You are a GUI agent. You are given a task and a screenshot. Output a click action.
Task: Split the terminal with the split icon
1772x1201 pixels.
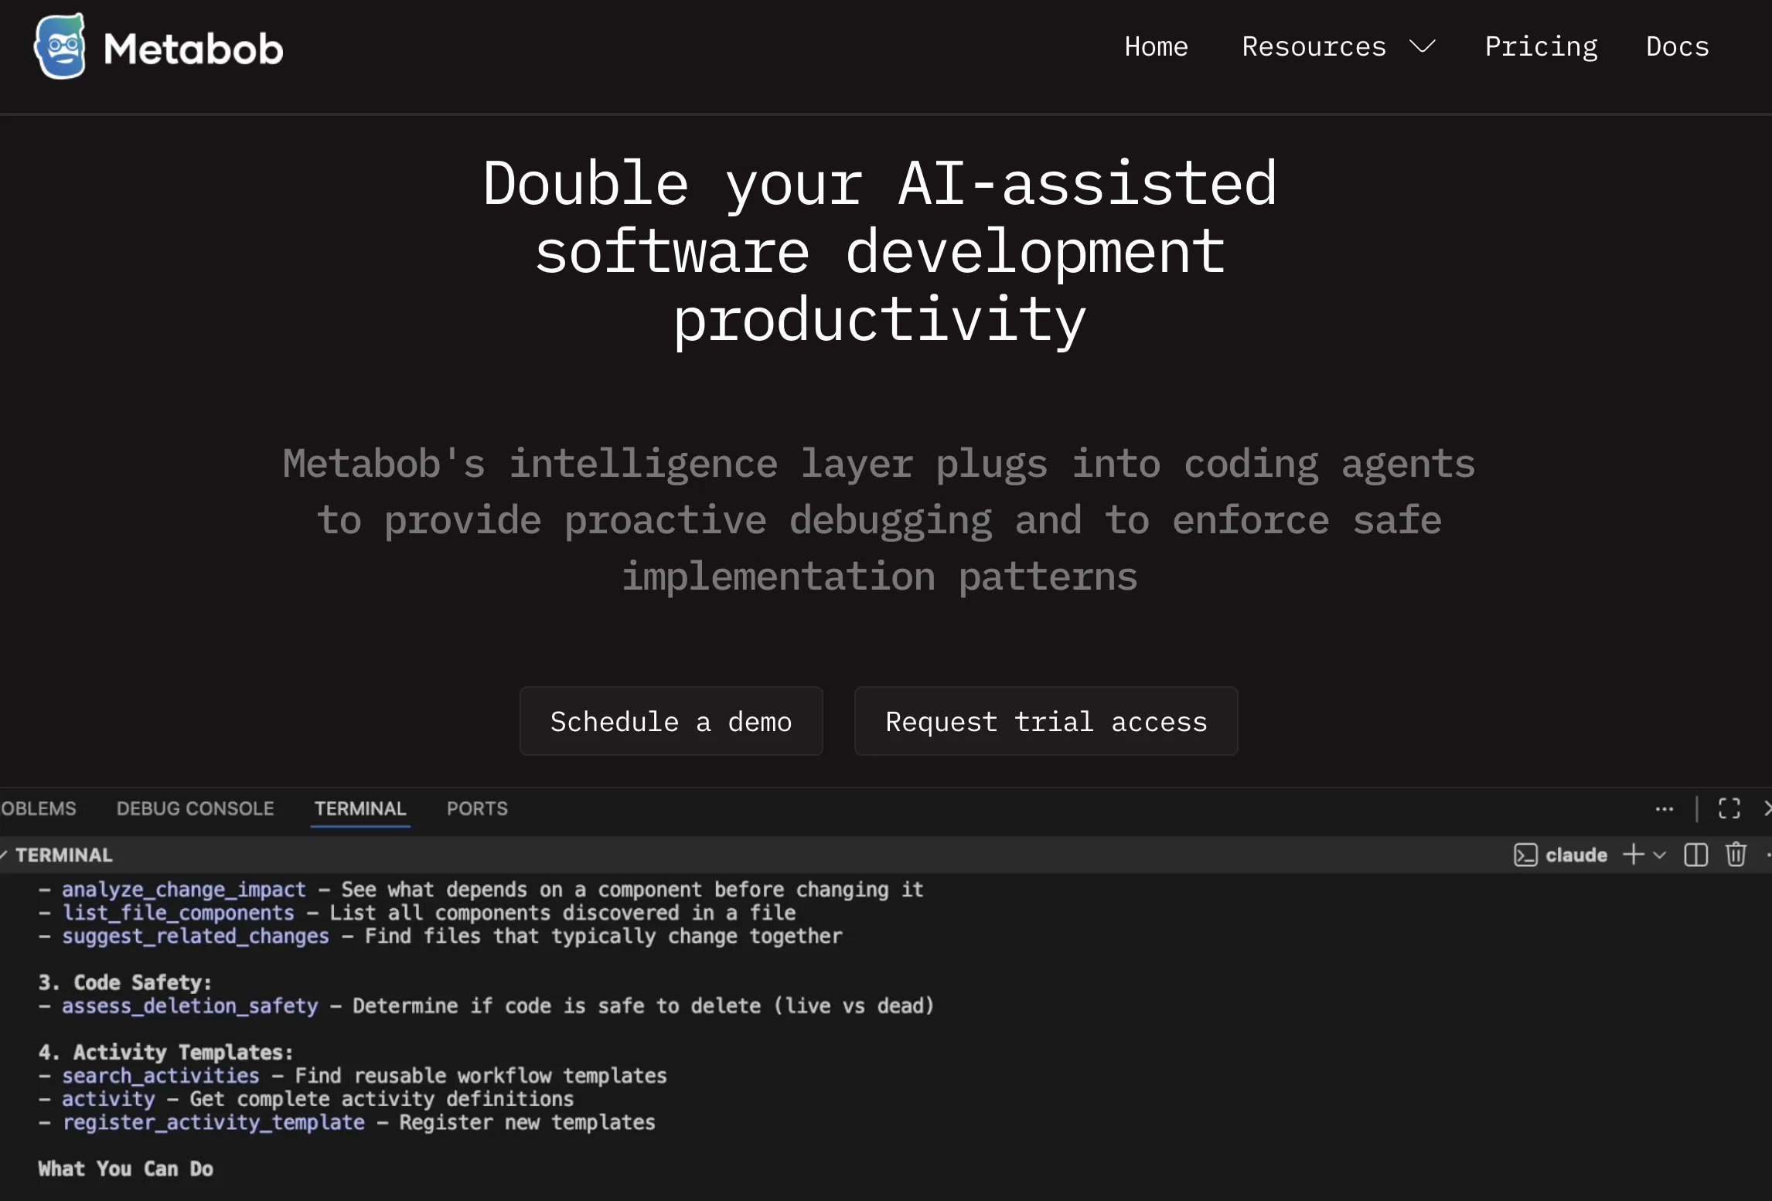click(1695, 855)
